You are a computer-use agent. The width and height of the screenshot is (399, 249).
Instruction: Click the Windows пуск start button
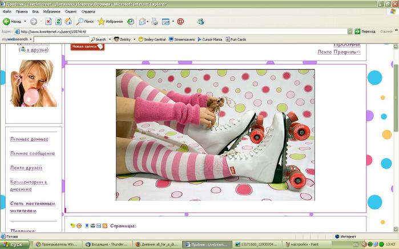(14, 244)
